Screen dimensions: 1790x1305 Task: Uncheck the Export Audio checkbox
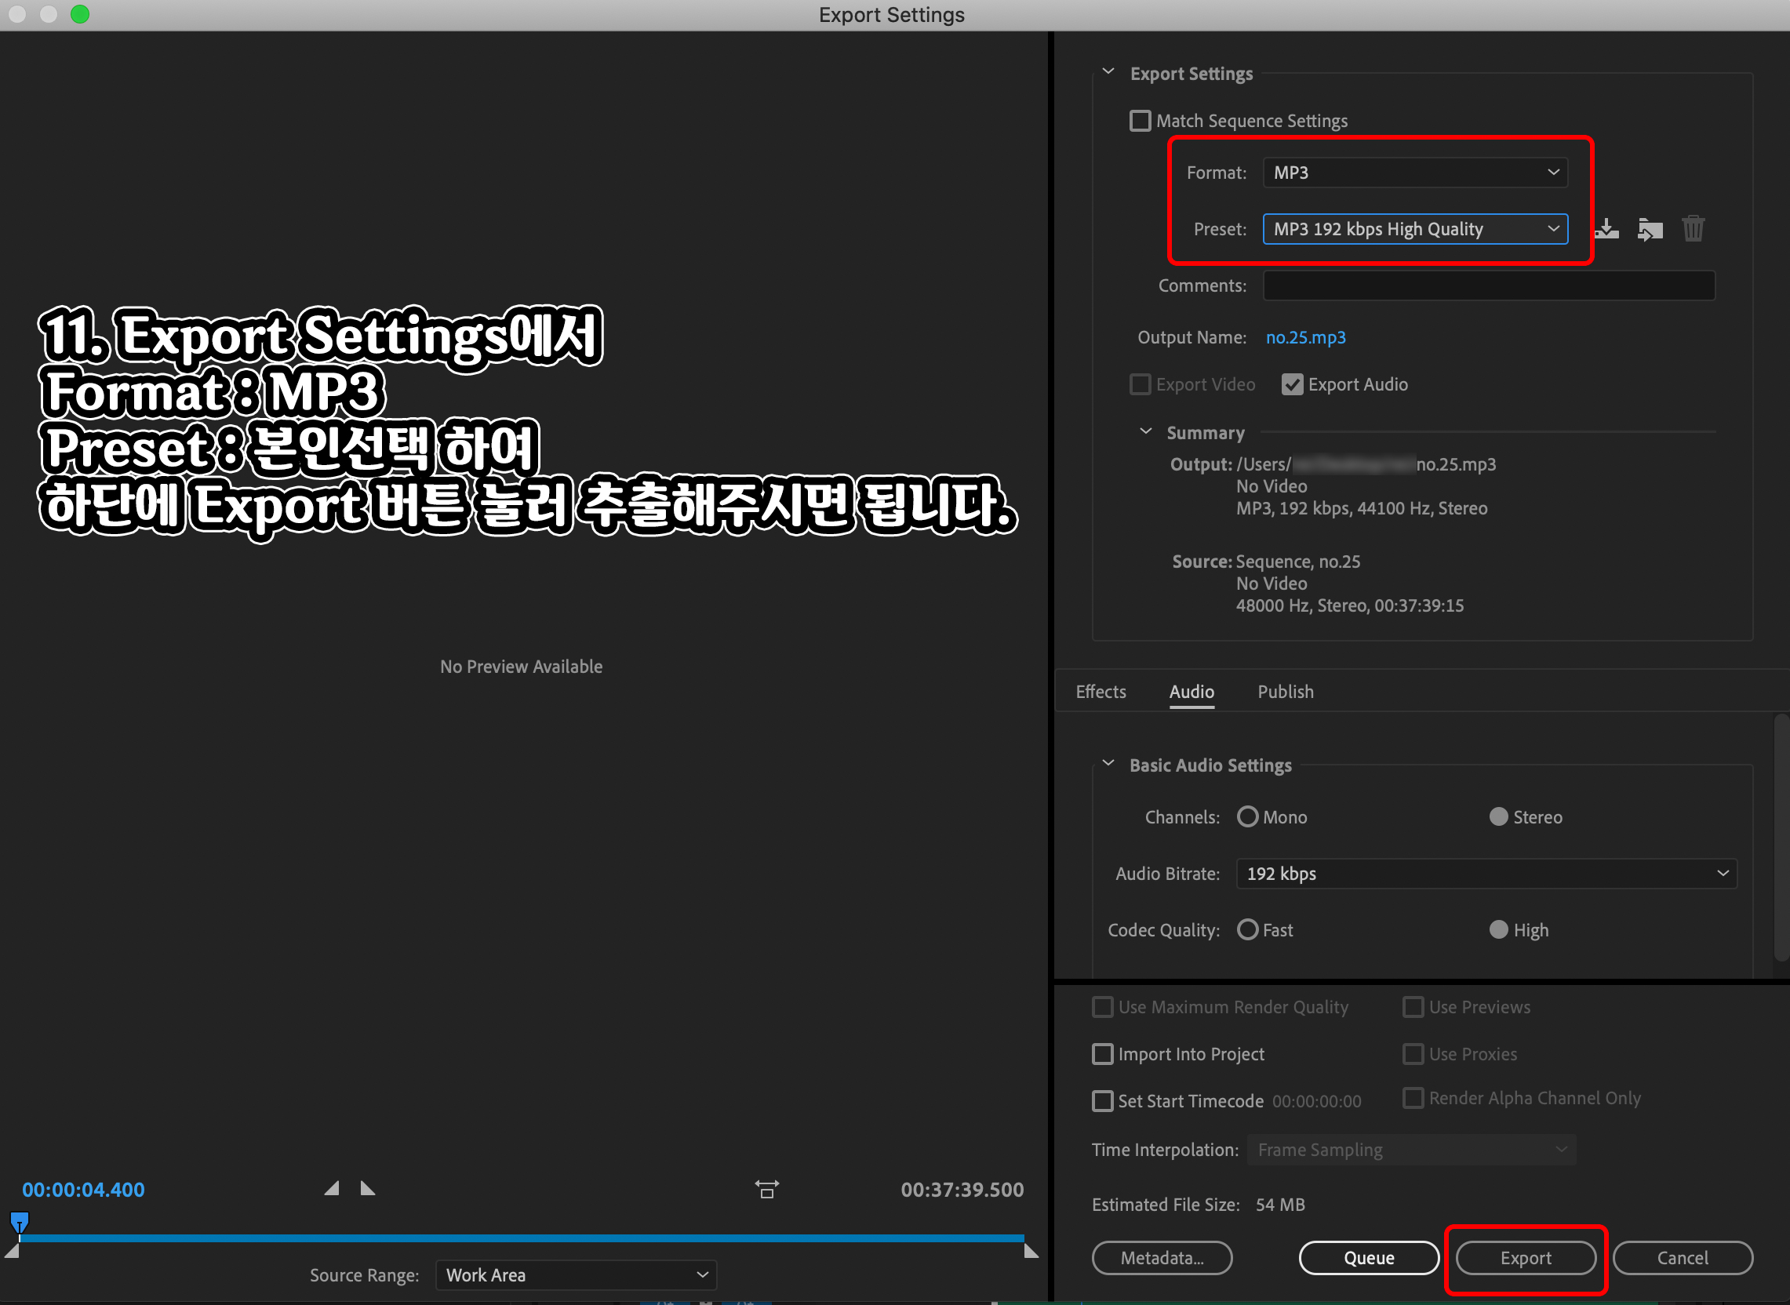point(1293,385)
